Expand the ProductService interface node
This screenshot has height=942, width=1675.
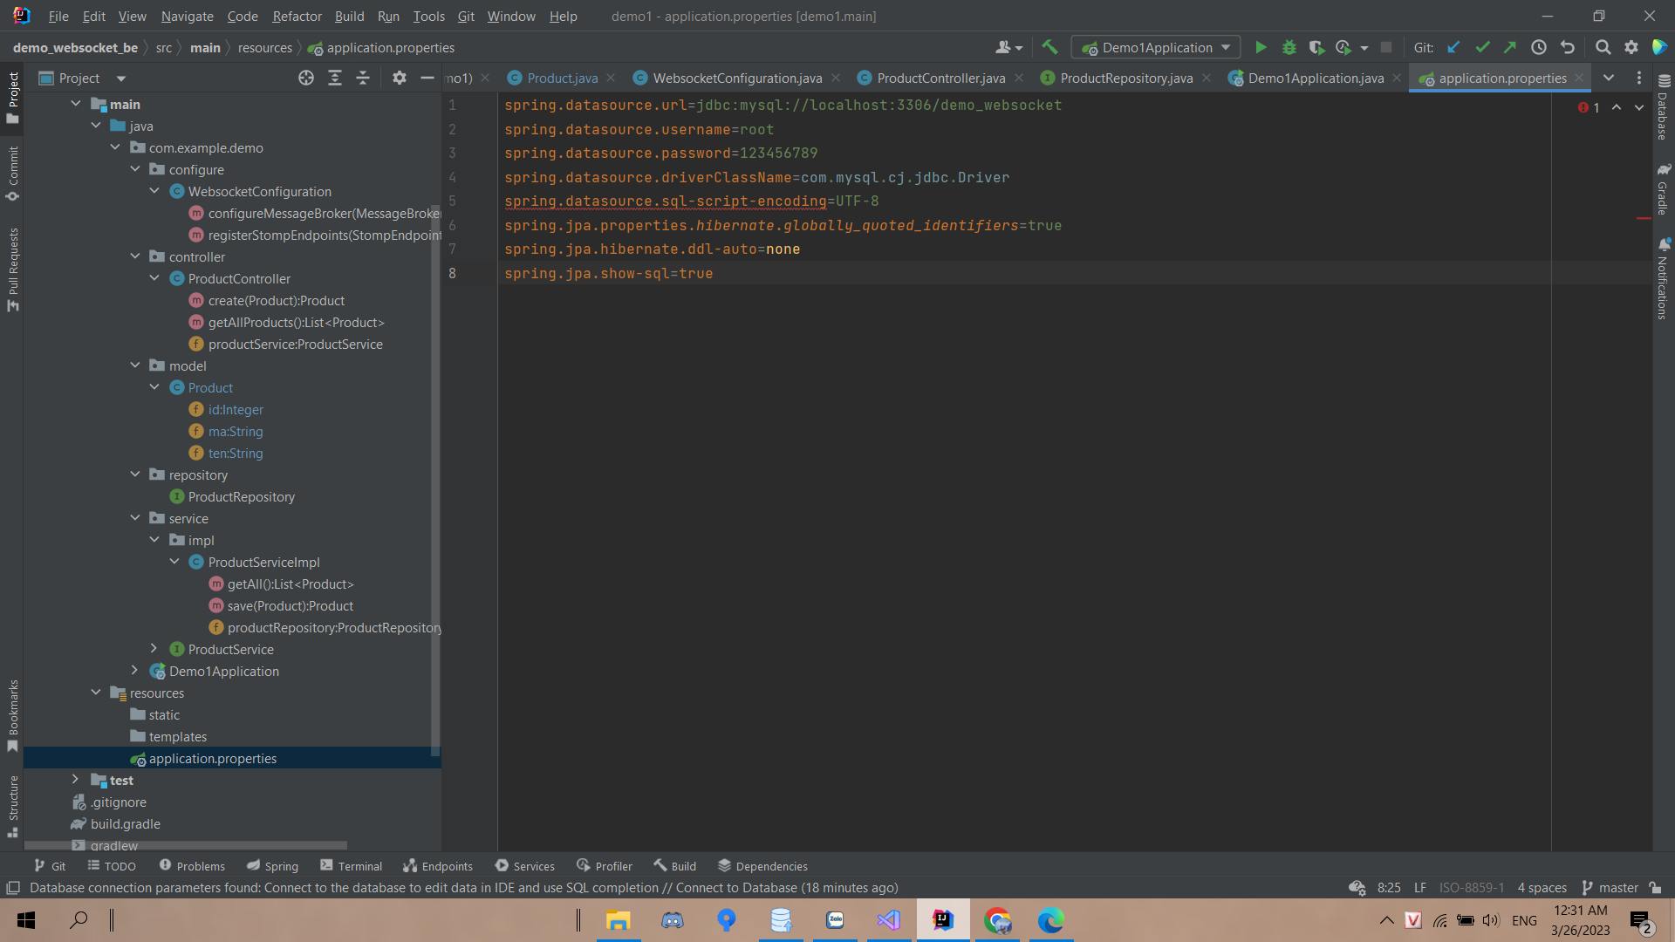[154, 649]
